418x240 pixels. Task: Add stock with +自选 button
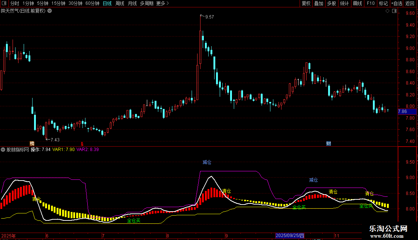click(x=397, y=3)
